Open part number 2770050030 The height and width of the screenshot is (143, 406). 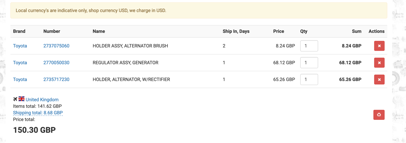pos(56,63)
